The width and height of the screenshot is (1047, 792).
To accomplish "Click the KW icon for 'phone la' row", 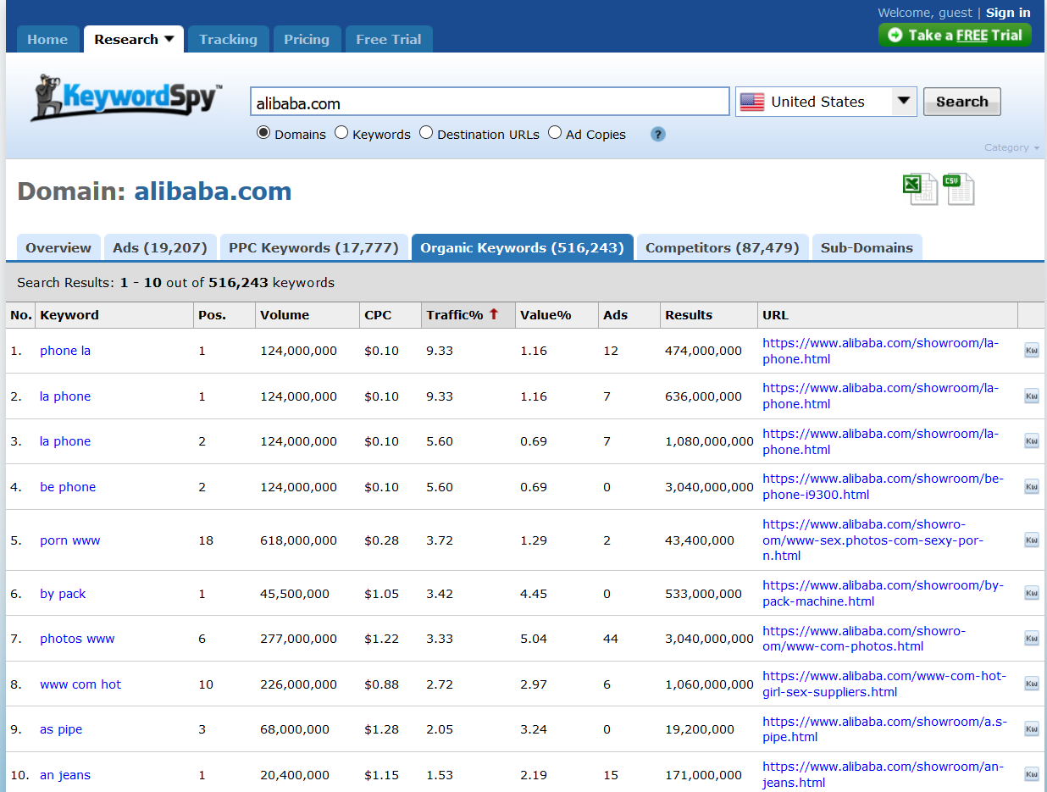I will (x=1031, y=351).
